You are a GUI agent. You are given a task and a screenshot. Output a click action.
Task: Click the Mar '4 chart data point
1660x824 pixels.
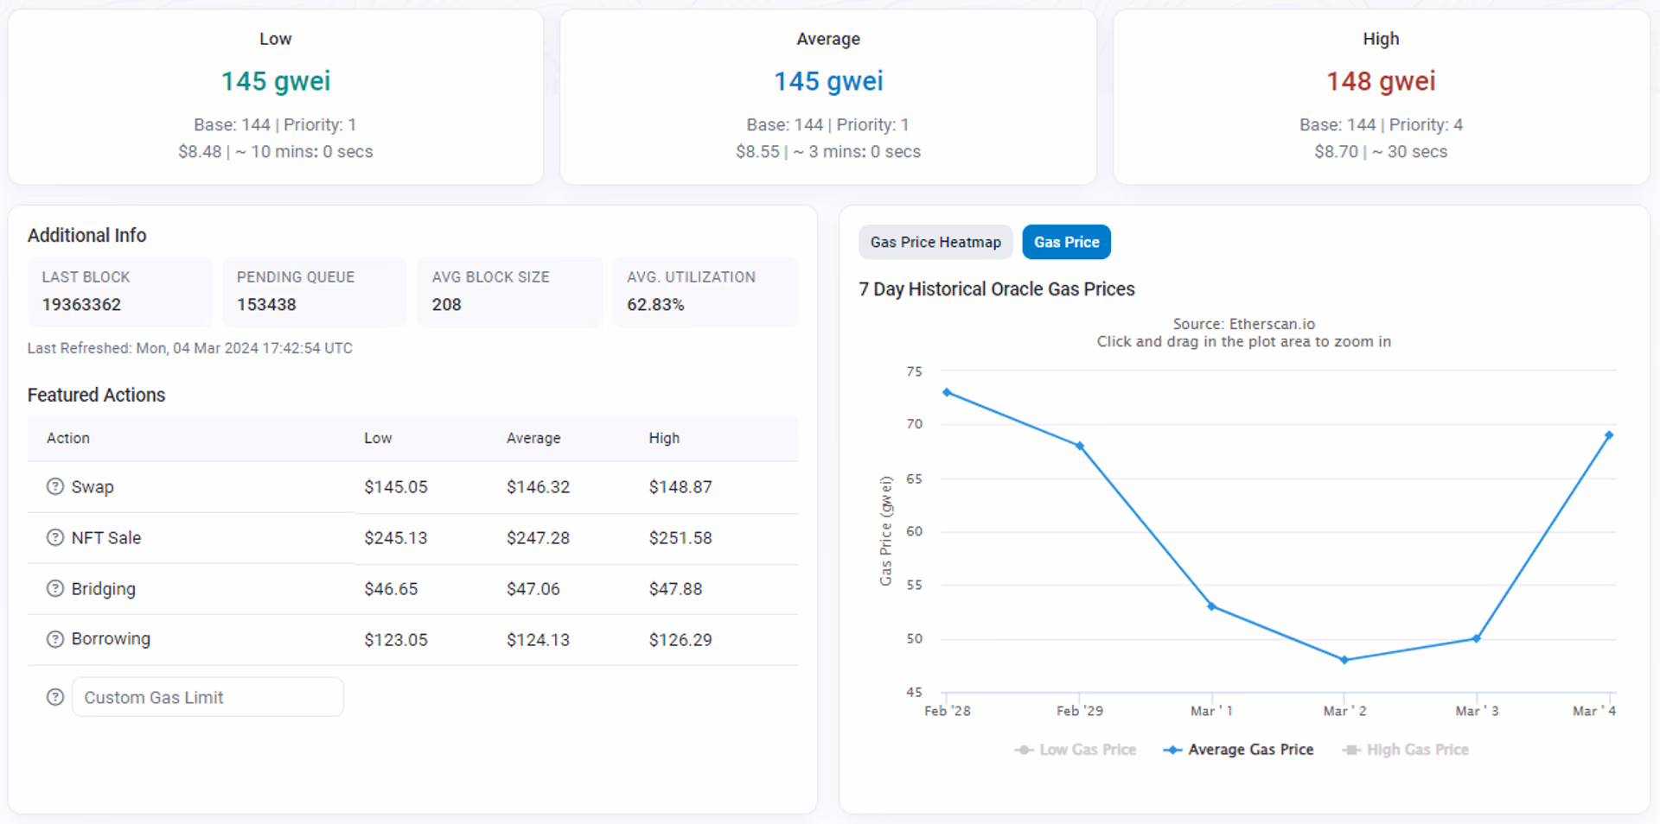(x=1609, y=435)
